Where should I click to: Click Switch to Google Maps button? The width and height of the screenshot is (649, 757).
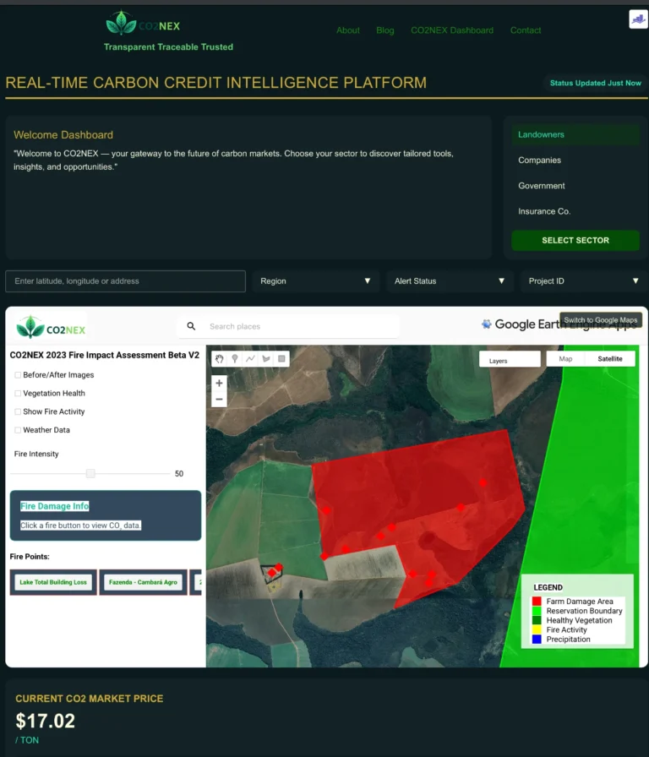pos(600,320)
